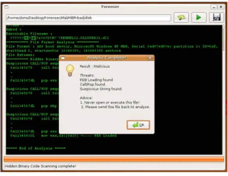Click the open file icon button
This screenshot has width=228, height=176.
pos(181,18)
